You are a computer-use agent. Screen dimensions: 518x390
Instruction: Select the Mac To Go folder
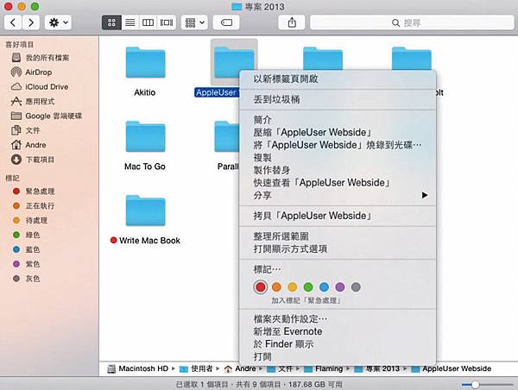[145, 136]
